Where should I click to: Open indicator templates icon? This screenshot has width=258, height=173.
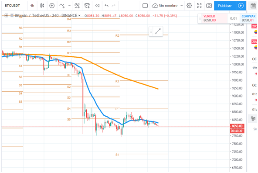tap(77, 6)
